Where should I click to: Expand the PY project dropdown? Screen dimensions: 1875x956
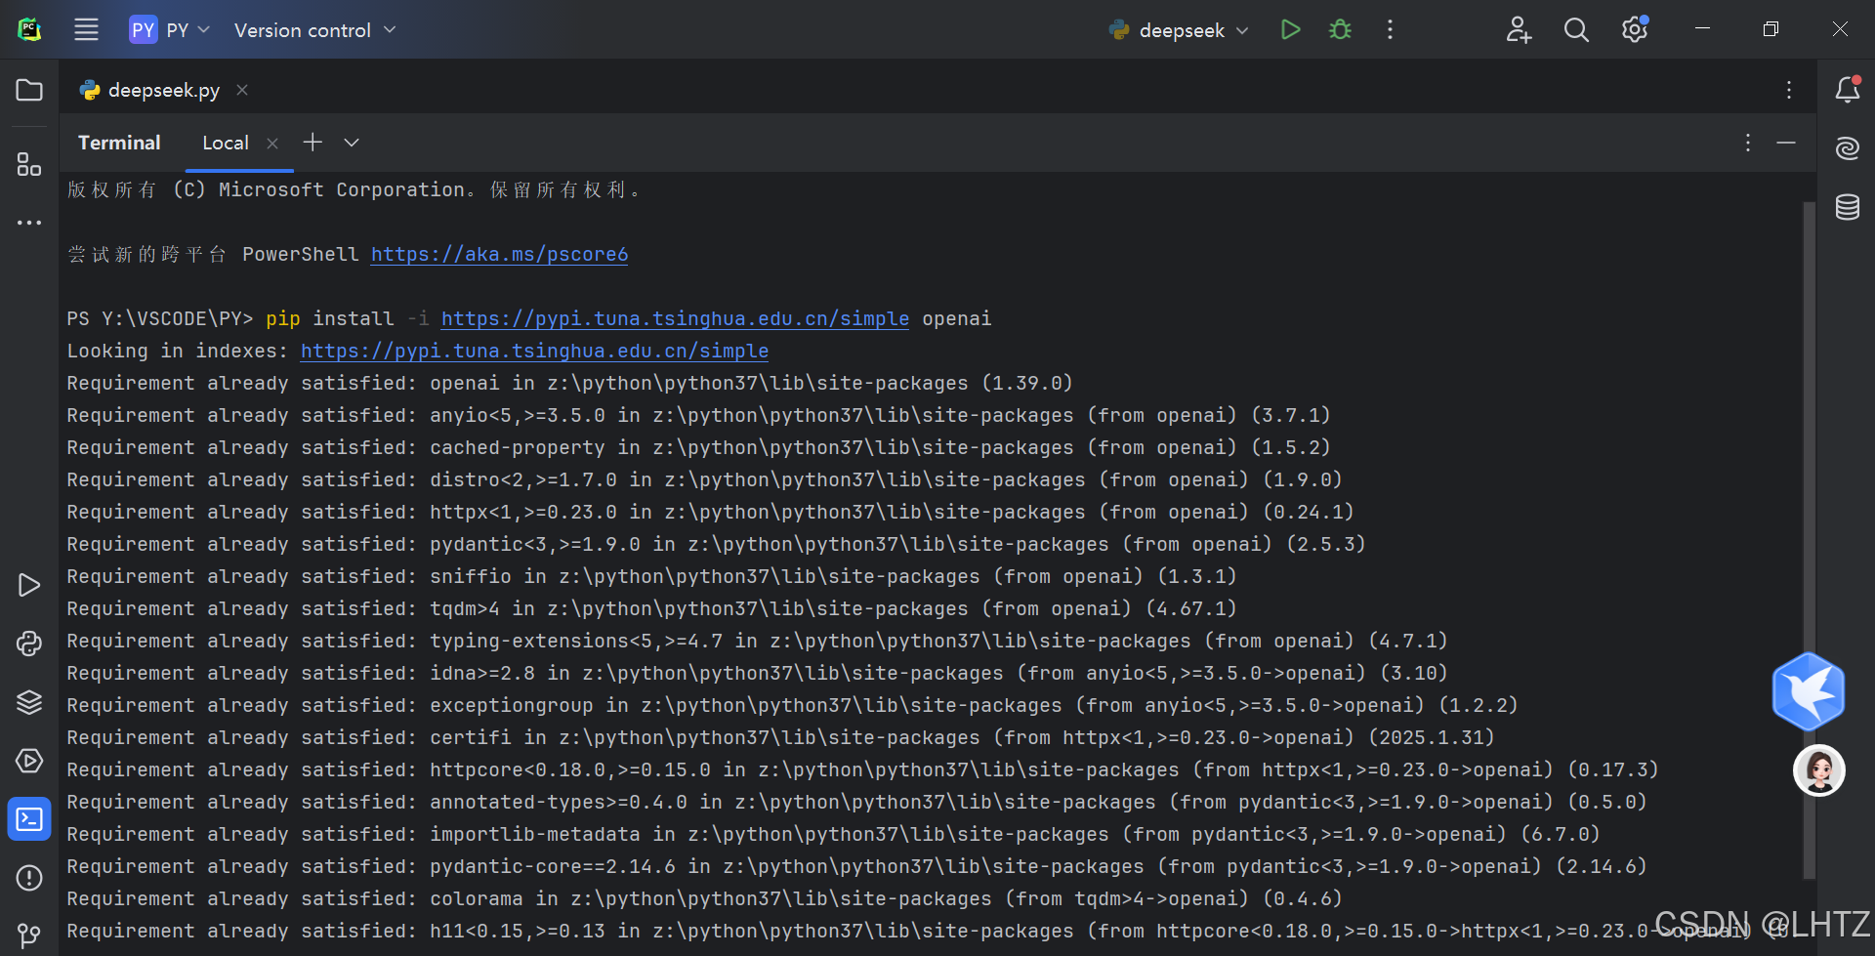[170, 29]
